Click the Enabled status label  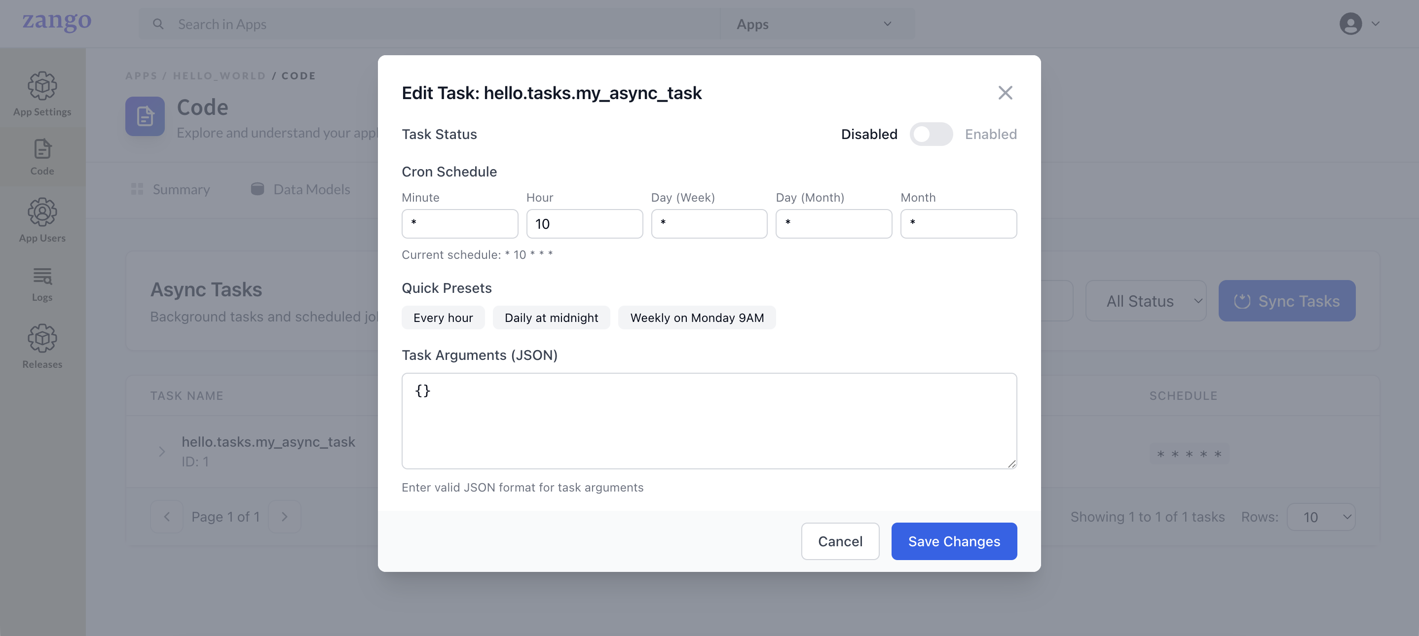tap(990, 135)
